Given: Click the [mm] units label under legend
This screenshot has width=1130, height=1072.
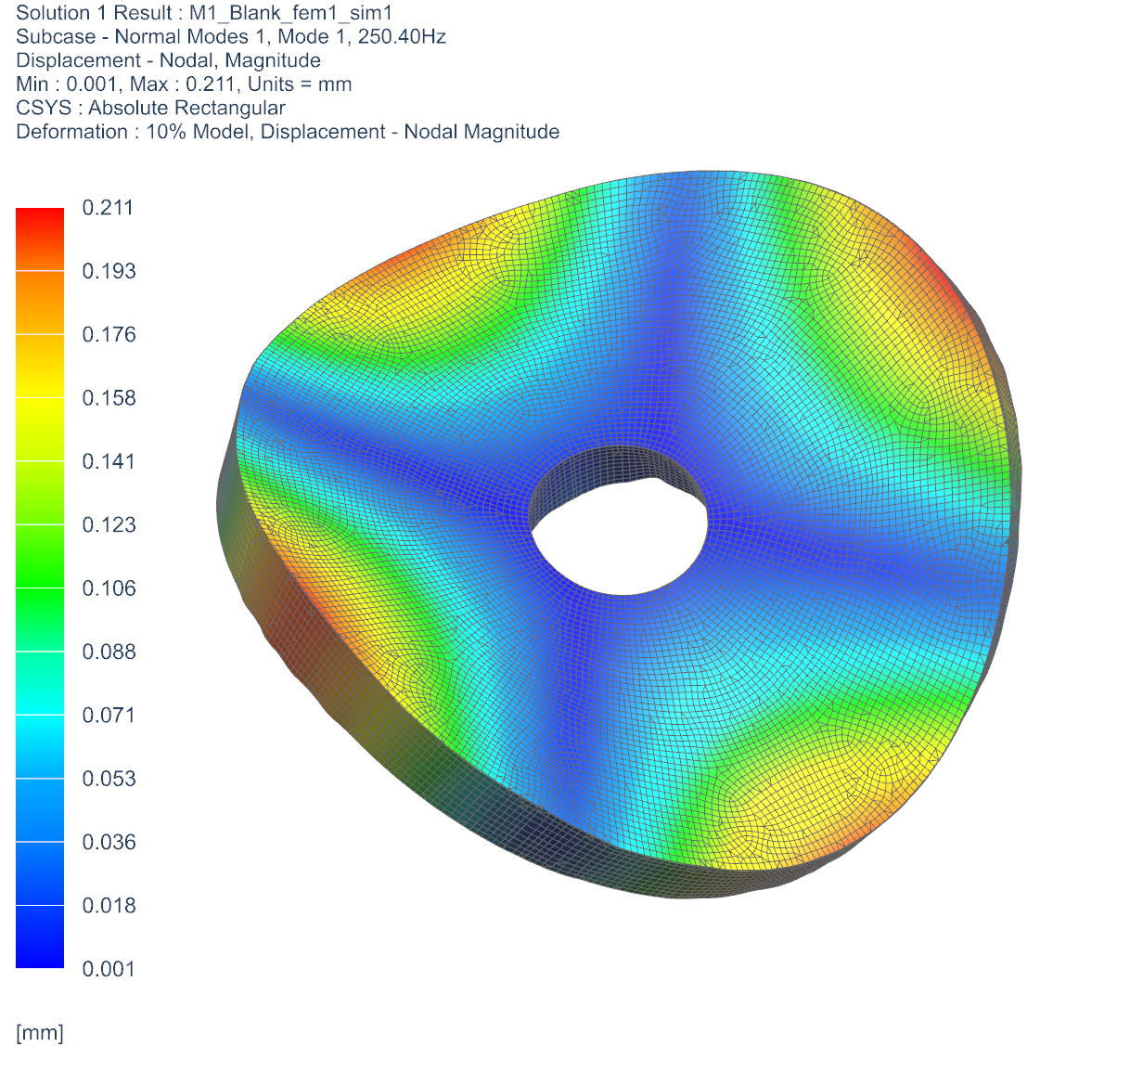Looking at the screenshot, I should [x=40, y=1033].
